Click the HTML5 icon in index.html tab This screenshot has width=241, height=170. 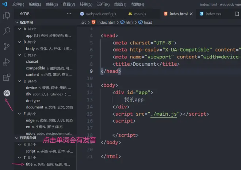coord(165,14)
